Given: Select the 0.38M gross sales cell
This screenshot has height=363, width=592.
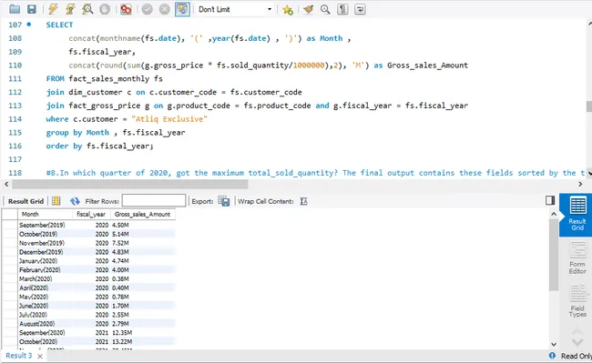Looking at the screenshot, I should [x=142, y=279].
